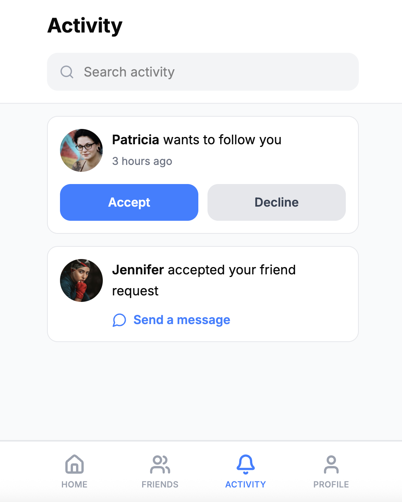Accept Patricia's follow request
Screen dimensions: 402x502
(x=129, y=202)
